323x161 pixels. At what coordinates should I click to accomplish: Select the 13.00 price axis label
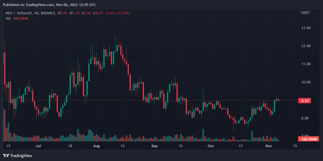pyautogui.click(x=306, y=28)
